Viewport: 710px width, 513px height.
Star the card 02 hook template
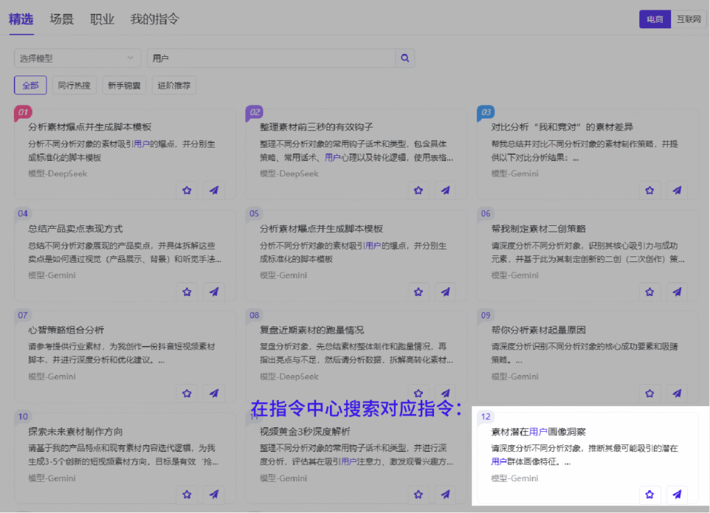[418, 191]
